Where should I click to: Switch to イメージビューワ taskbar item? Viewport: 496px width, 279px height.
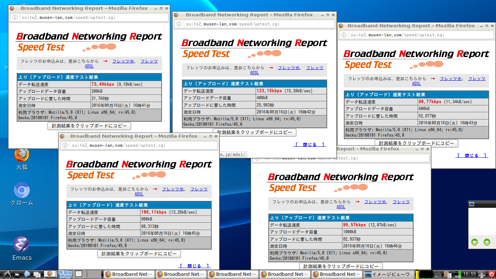(389, 274)
